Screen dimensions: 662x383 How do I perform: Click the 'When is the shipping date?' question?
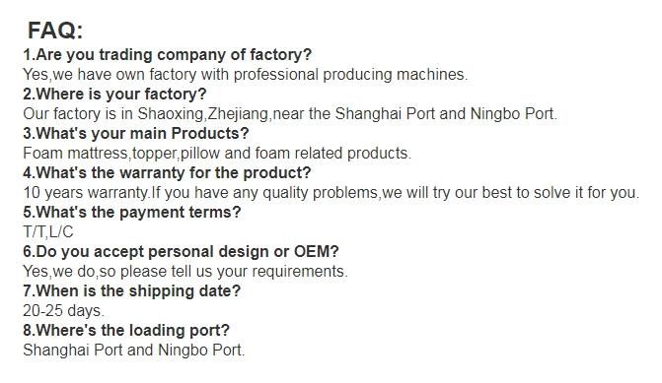131,291
